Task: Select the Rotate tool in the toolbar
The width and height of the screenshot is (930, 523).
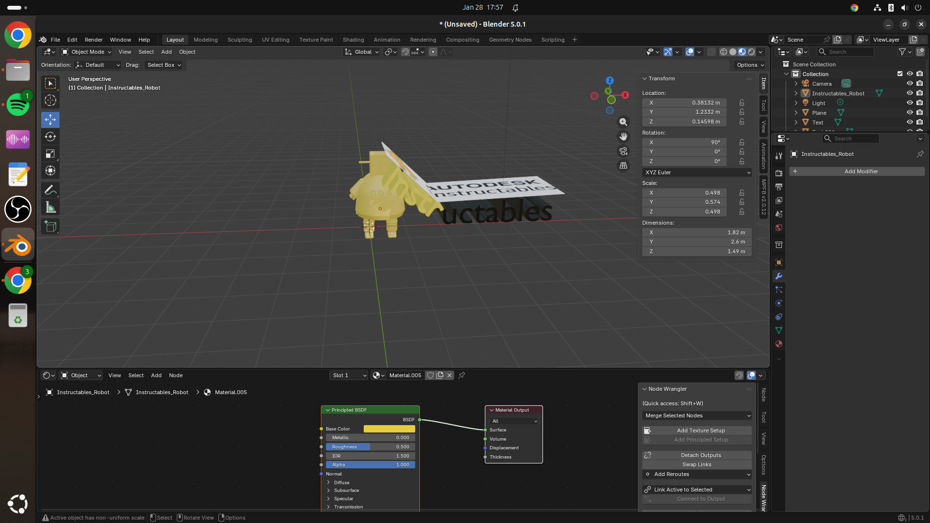Action: point(50,137)
